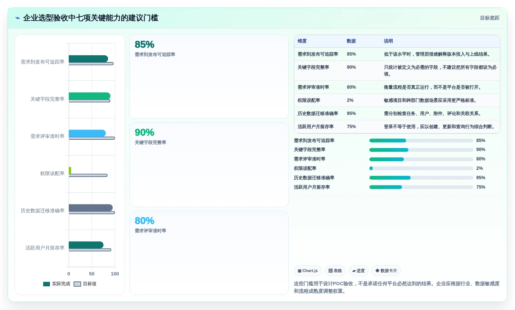
Task: Click x-axis tick label 50
Action: [92, 274]
